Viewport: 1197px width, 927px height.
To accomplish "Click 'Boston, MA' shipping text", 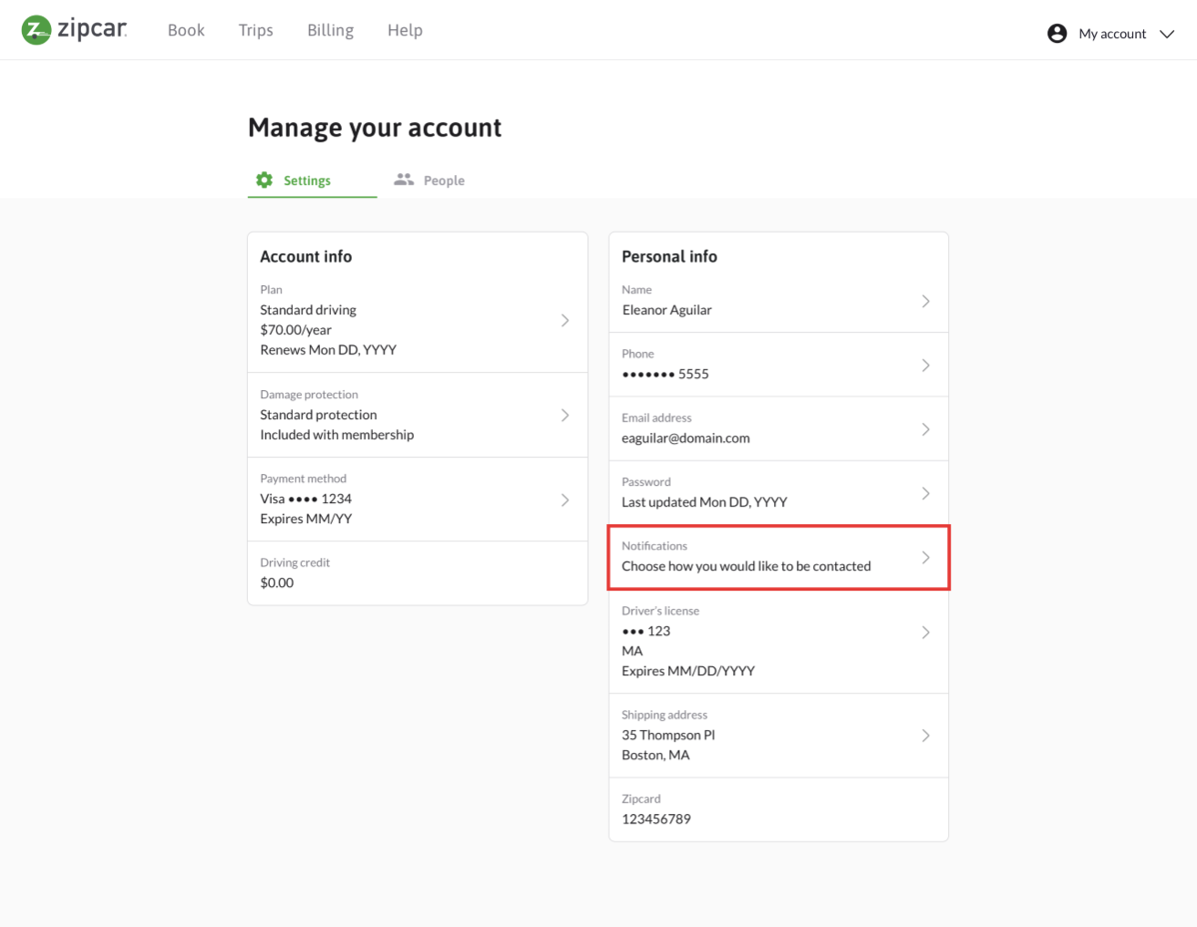I will [655, 755].
